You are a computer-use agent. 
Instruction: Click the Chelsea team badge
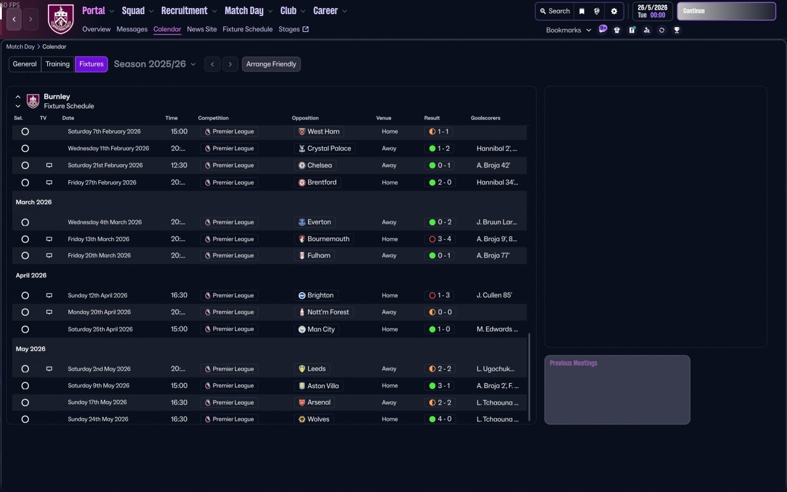[301, 165]
